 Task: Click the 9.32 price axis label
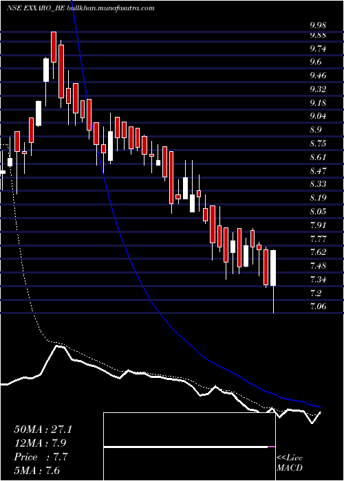coord(318,89)
